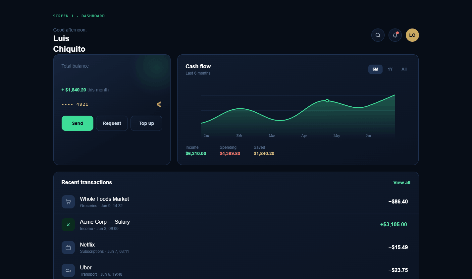The image size is (472, 279).
Task: Click the Jan label on chart axis
Action: (206, 136)
